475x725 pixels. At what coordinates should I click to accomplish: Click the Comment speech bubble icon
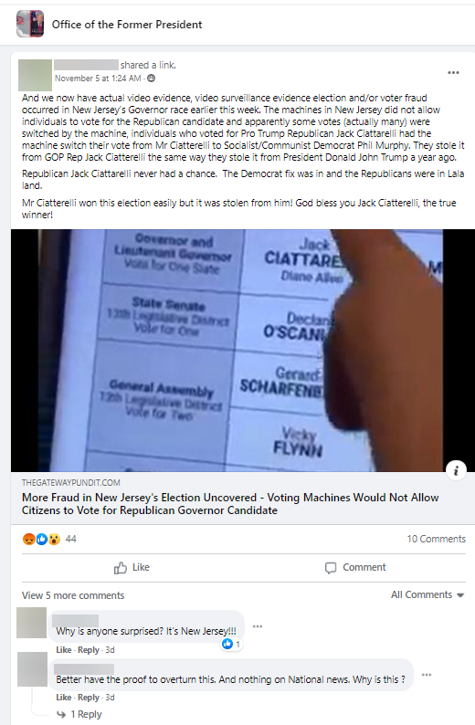tap(331, 568)
